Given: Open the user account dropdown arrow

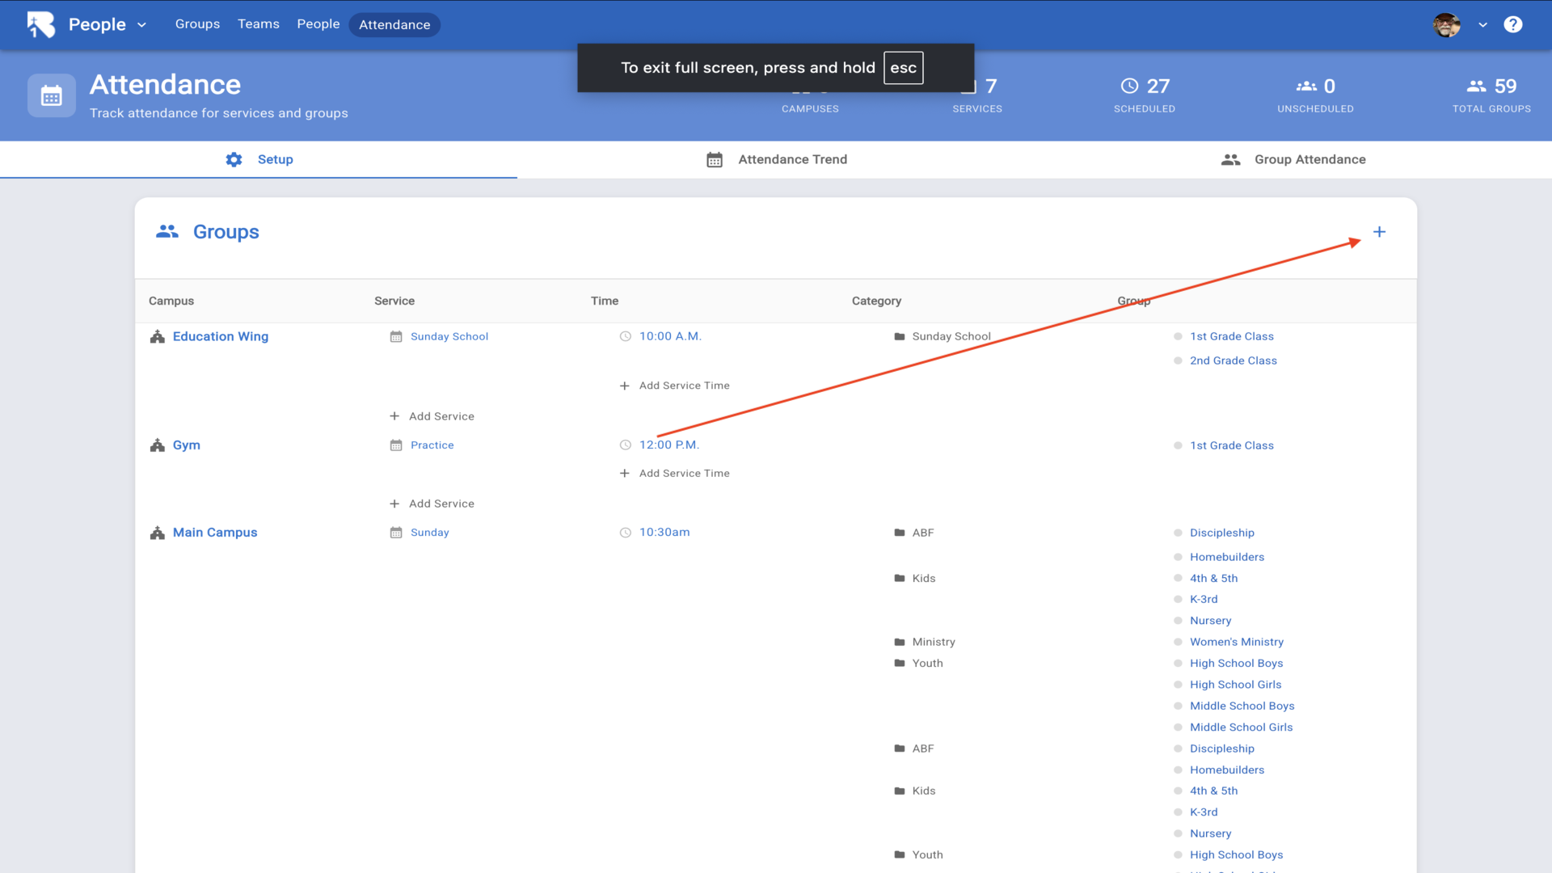Looking at the screenshot, I should pyautogui.click(x=1482, y=24).
